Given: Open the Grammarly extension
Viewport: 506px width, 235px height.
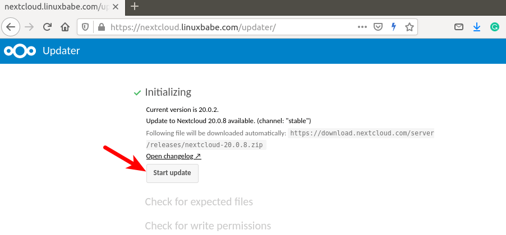Looking at the screenshot, I should [495, 27].
